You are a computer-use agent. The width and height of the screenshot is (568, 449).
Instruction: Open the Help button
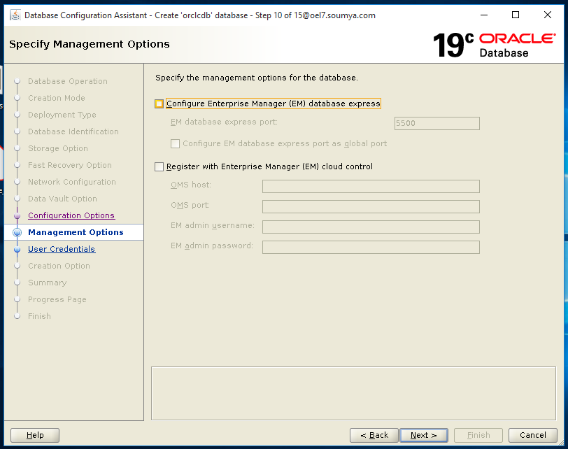point(35,435)
